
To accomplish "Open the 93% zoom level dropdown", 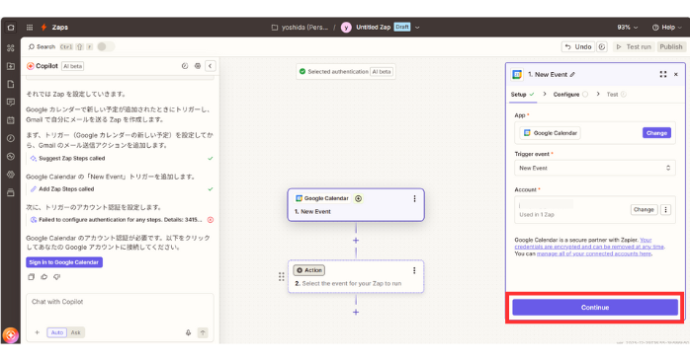I will [x=627, y=28].
